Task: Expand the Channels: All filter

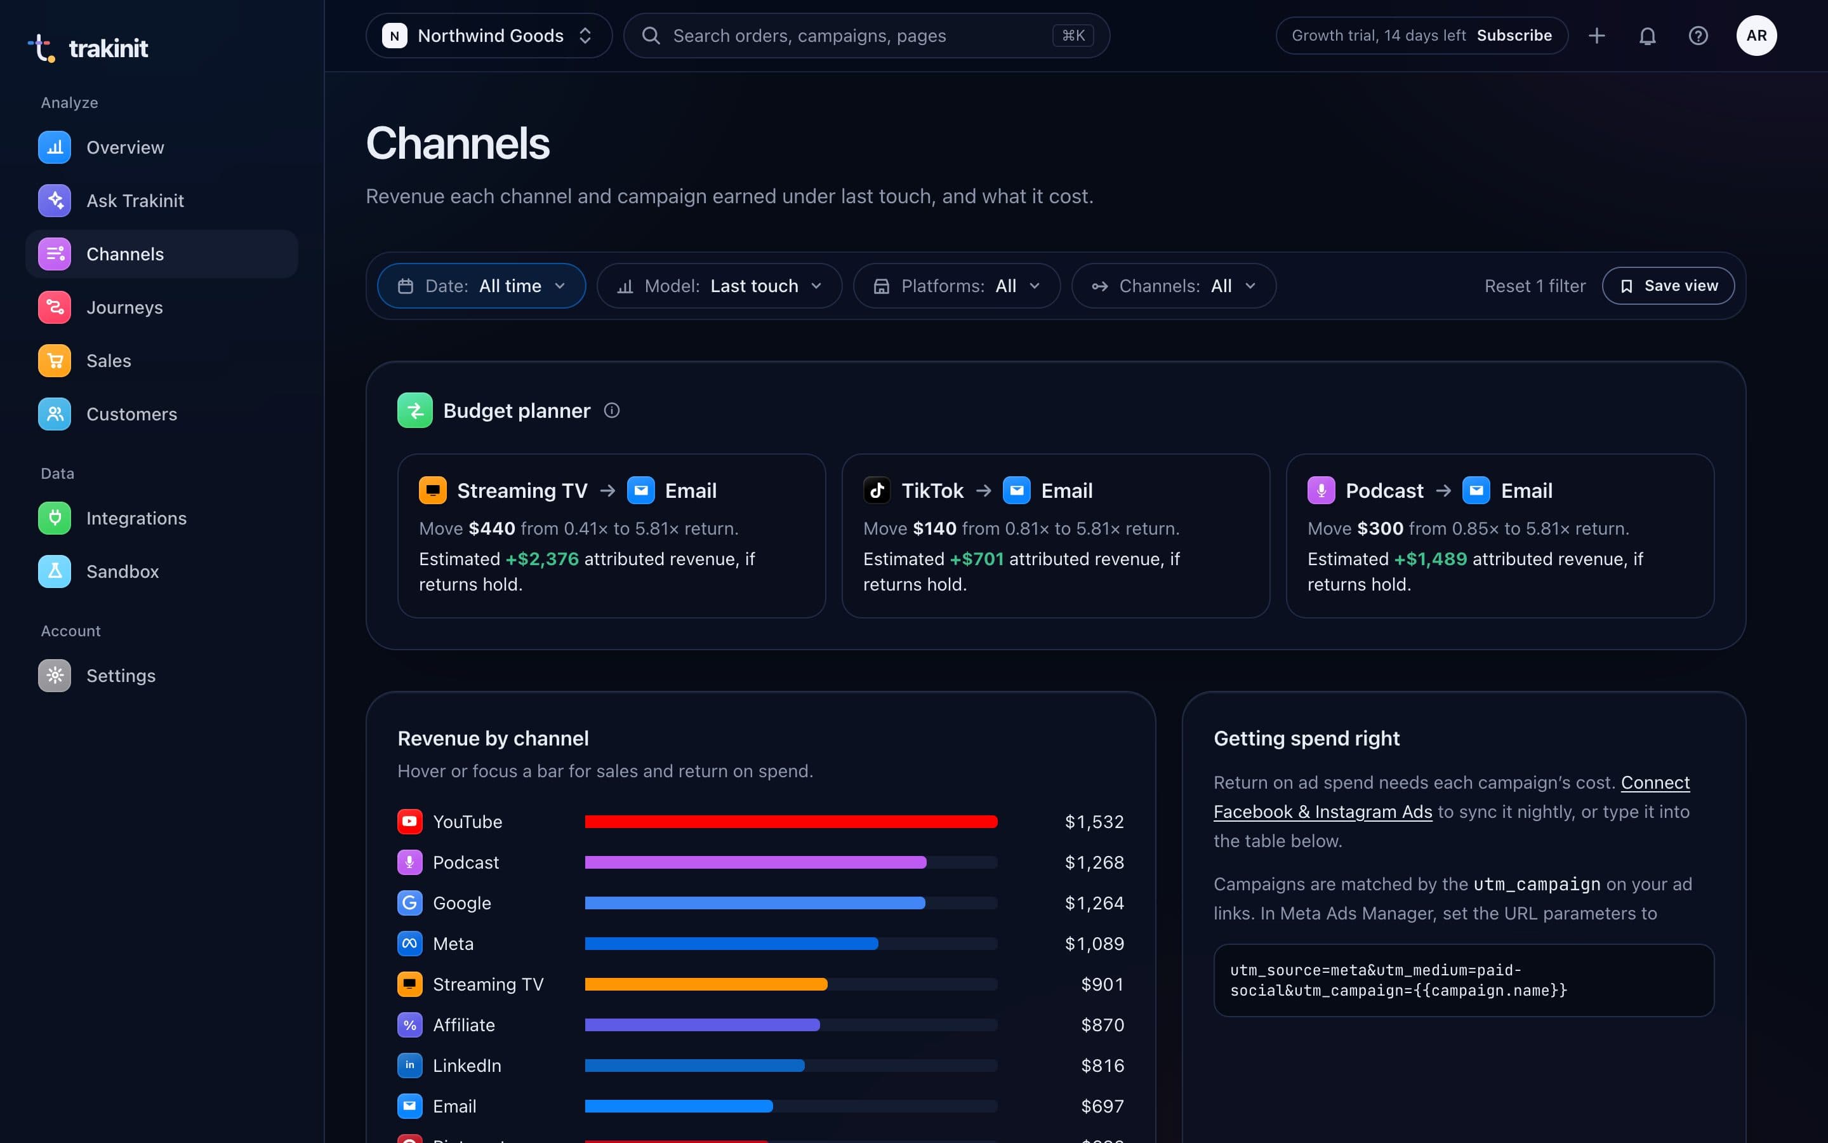Action: tap(1174, 286)
